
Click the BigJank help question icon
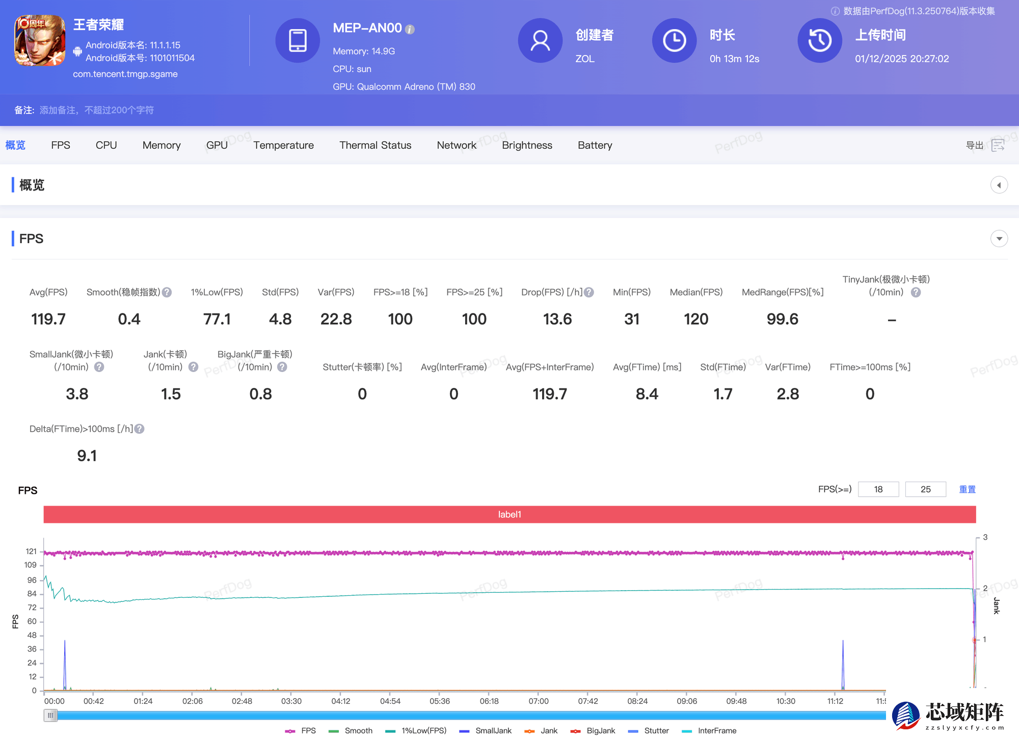pos(282,367)
